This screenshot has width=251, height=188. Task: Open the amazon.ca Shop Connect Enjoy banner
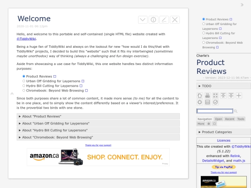tap(98, 157)
